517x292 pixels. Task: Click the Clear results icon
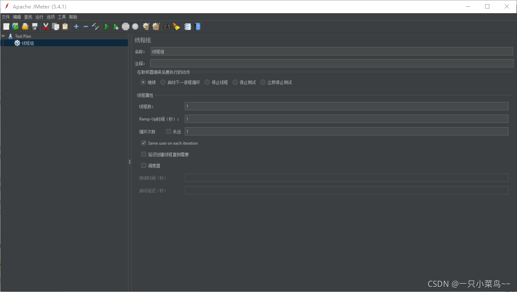coord(146,26)
